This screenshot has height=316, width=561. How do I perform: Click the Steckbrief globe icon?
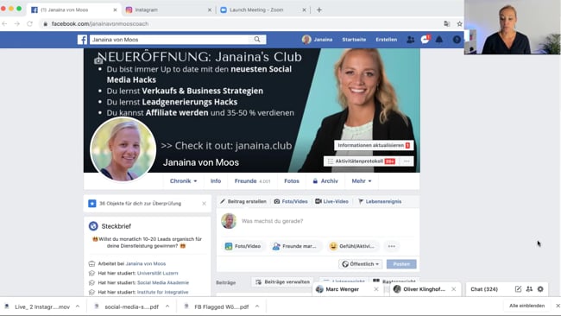coord(93,226)
